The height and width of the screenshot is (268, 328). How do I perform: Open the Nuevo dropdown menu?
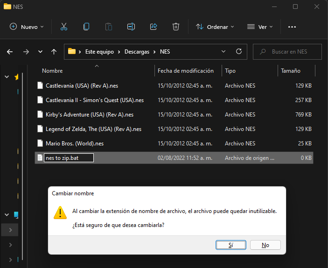coord(27,27)
